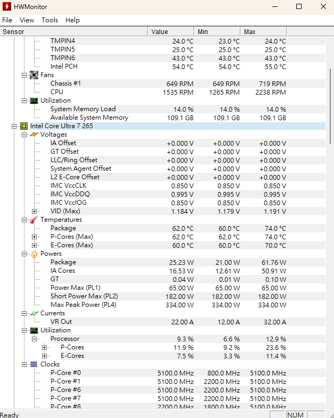Click the Min column header
334x418 pixels.
click(217, 31)
